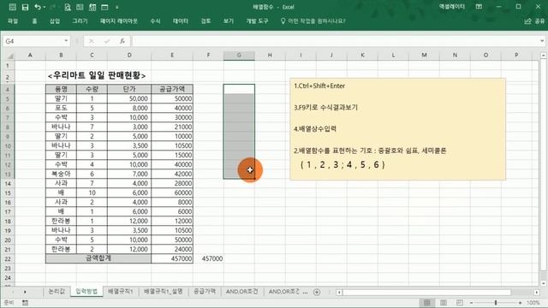The height and width of the screenshot is (308, 548).
Task: Click the Enter checkmark formula bar icon
Action: point(106,41)
